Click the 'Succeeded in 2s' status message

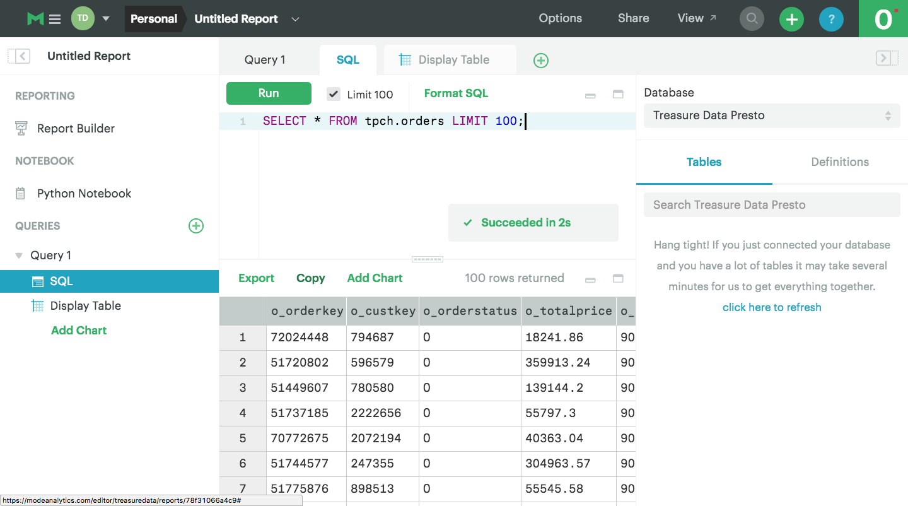coord(533,223)
